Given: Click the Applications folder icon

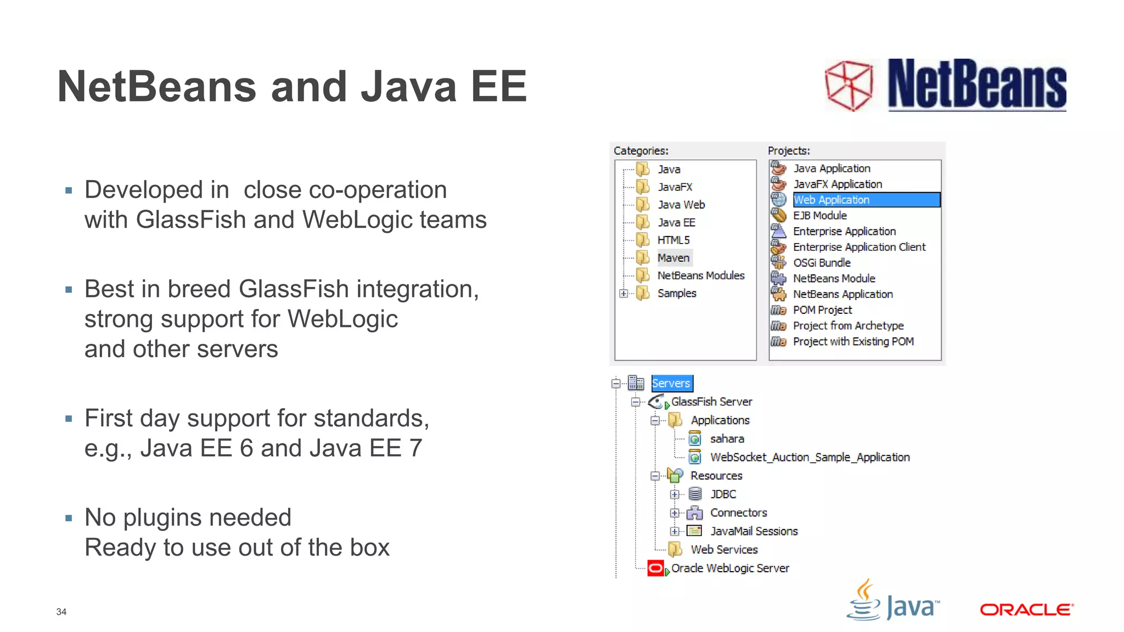Looking at the screenshot, I should (675, 420).
